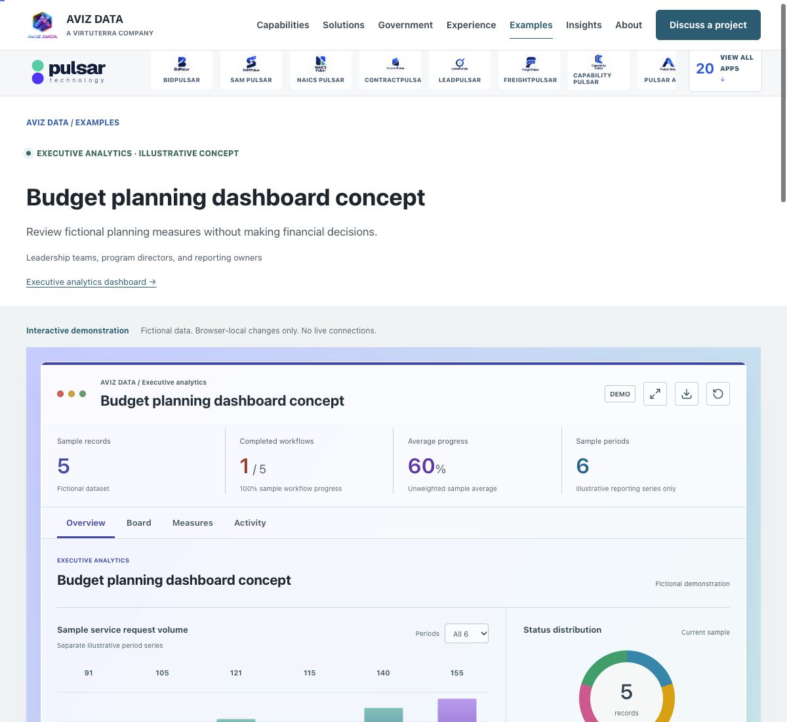This screenshot has width=787, height=722.
Task: Click the green segment of status donut
Action: pos(599,665)
